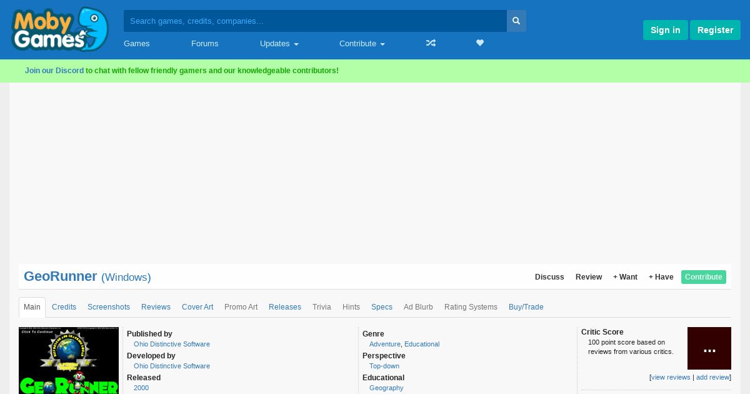Click Discuss for GeoRunner
Screen dimensions: 750x394
(x=549, y=277)
